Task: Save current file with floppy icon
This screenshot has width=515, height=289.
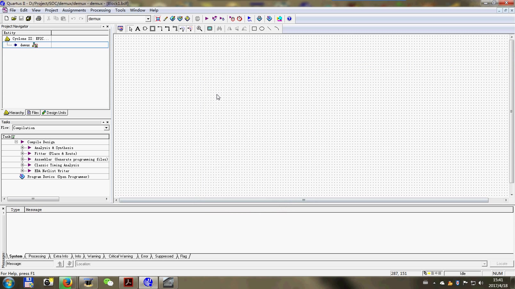Action: pos(21,19)
